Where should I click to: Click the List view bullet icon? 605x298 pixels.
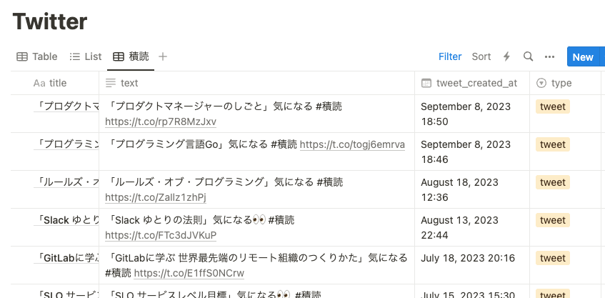(74, 56)
